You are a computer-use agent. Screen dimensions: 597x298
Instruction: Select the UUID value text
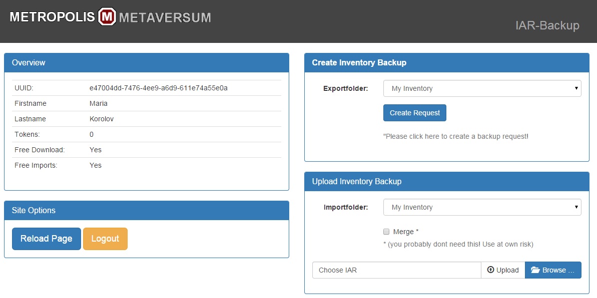159,88
